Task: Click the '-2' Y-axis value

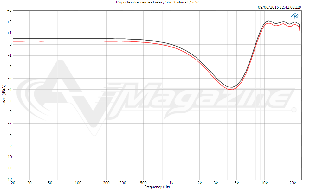Action: tap(10, 67)
